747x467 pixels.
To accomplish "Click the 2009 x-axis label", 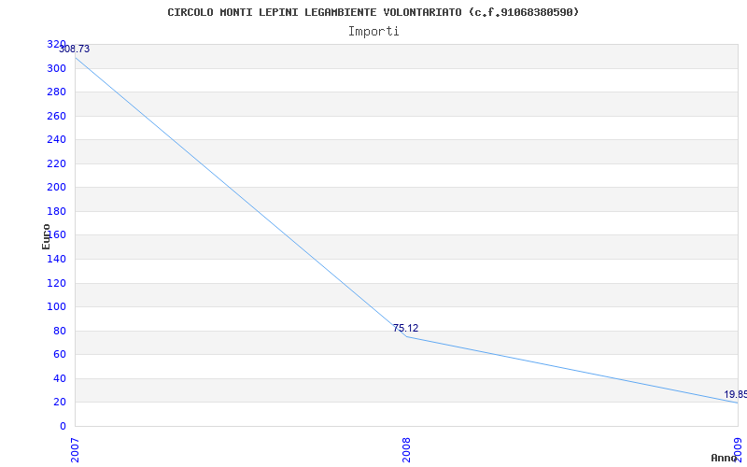I will pos(738,450).
